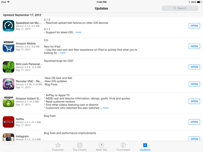Image resolution: width=203 pixels, height=152 pixels.
Task: Open the Amazon Mobile app
Action: (194, 46)
